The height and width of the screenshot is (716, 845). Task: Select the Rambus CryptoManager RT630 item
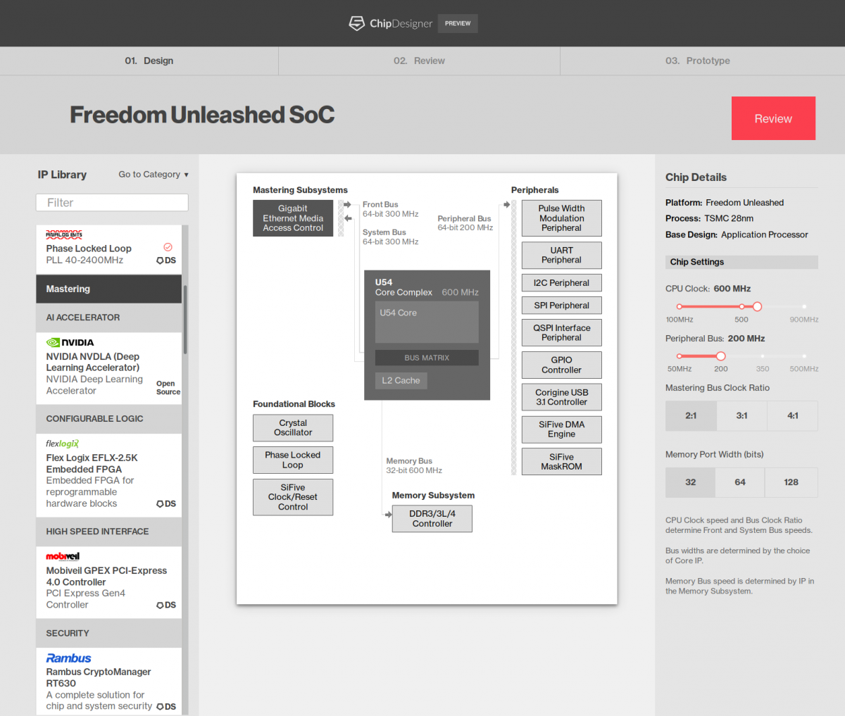point(109,682)
